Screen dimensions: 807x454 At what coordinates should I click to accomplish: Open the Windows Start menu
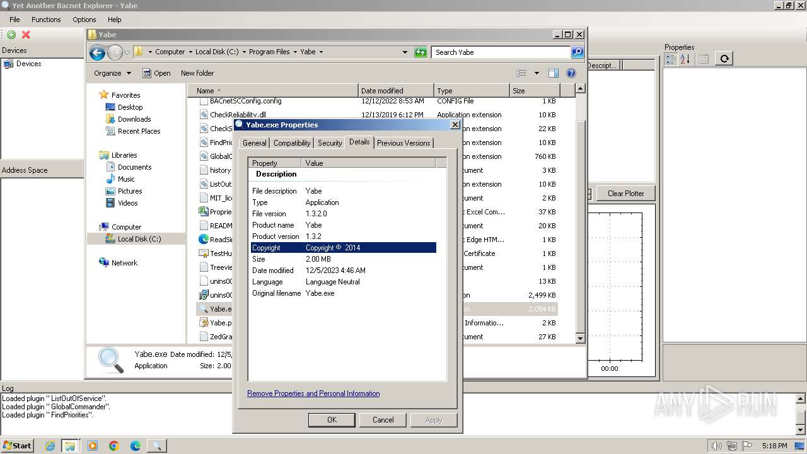pyautogui.click(x=17, y=446)
